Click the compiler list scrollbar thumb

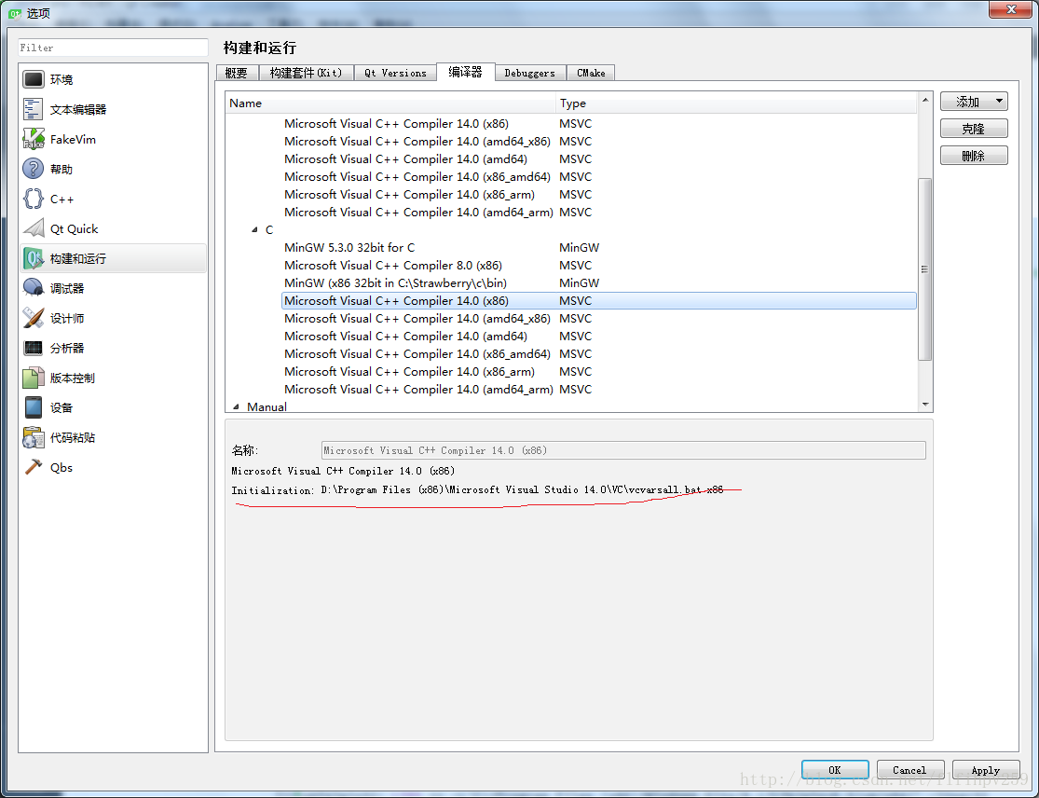(925, 269)
